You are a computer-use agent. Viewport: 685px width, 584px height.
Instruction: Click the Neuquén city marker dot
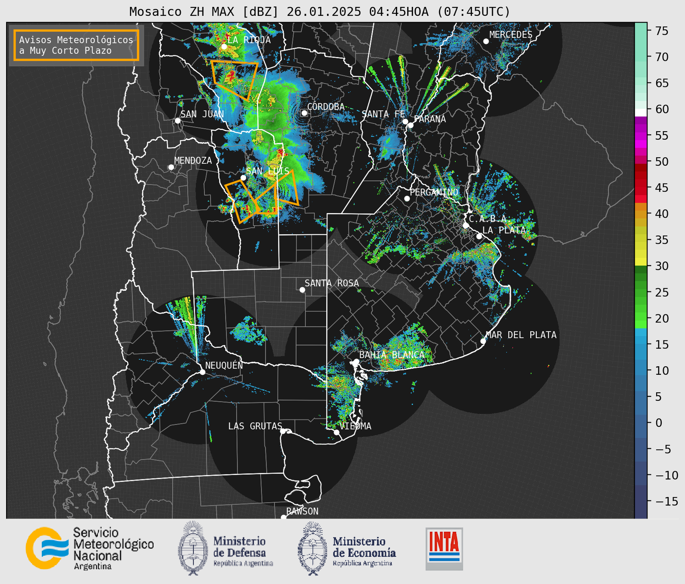coord(202,372)
